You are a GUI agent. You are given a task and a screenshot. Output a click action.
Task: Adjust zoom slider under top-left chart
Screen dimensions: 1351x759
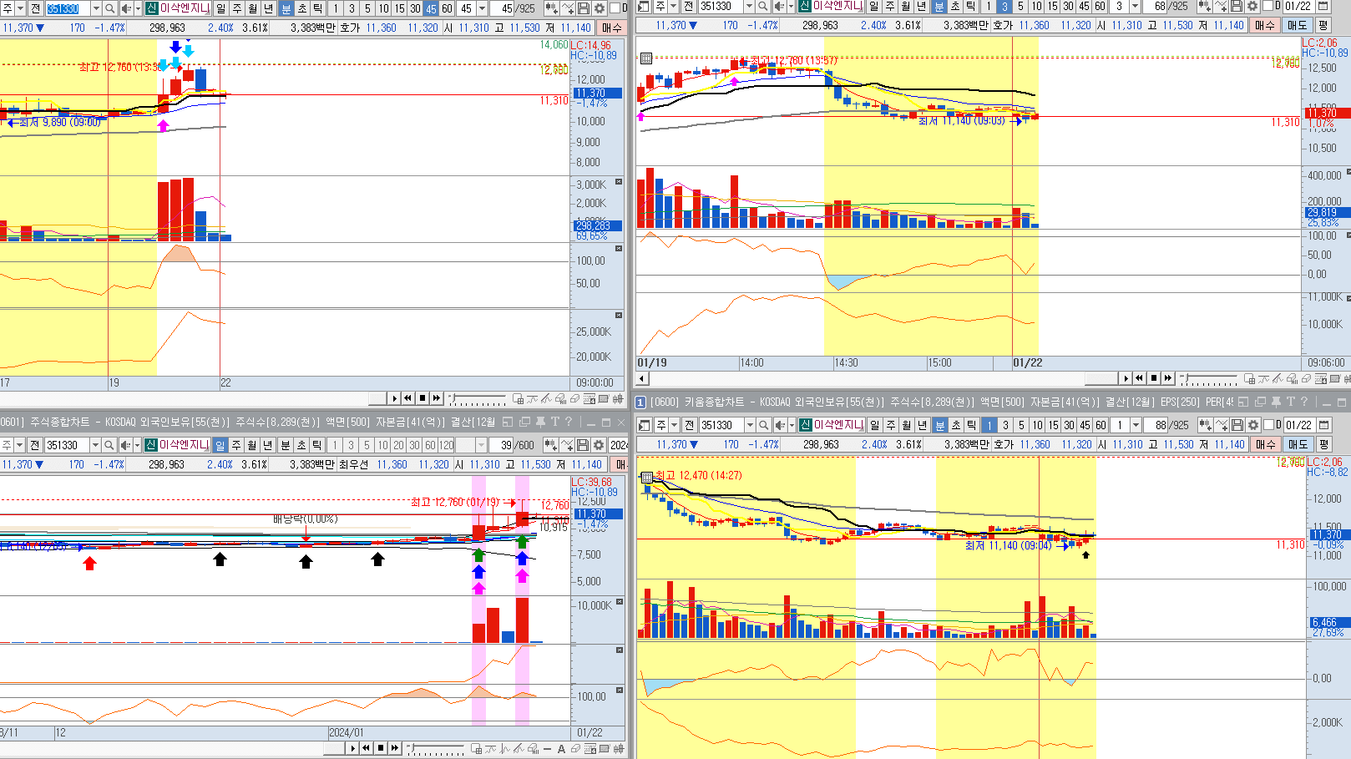point(477,398)
